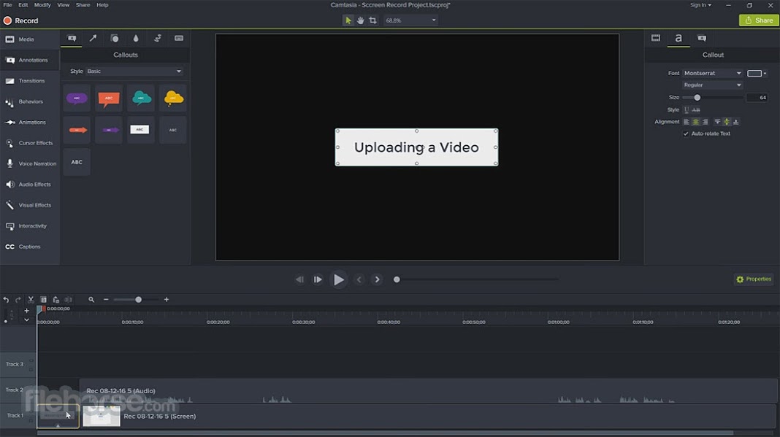This screenshot has width=780, height=437.
Task: Add a new track with the plus icon
Action: [x=27, y=311]
